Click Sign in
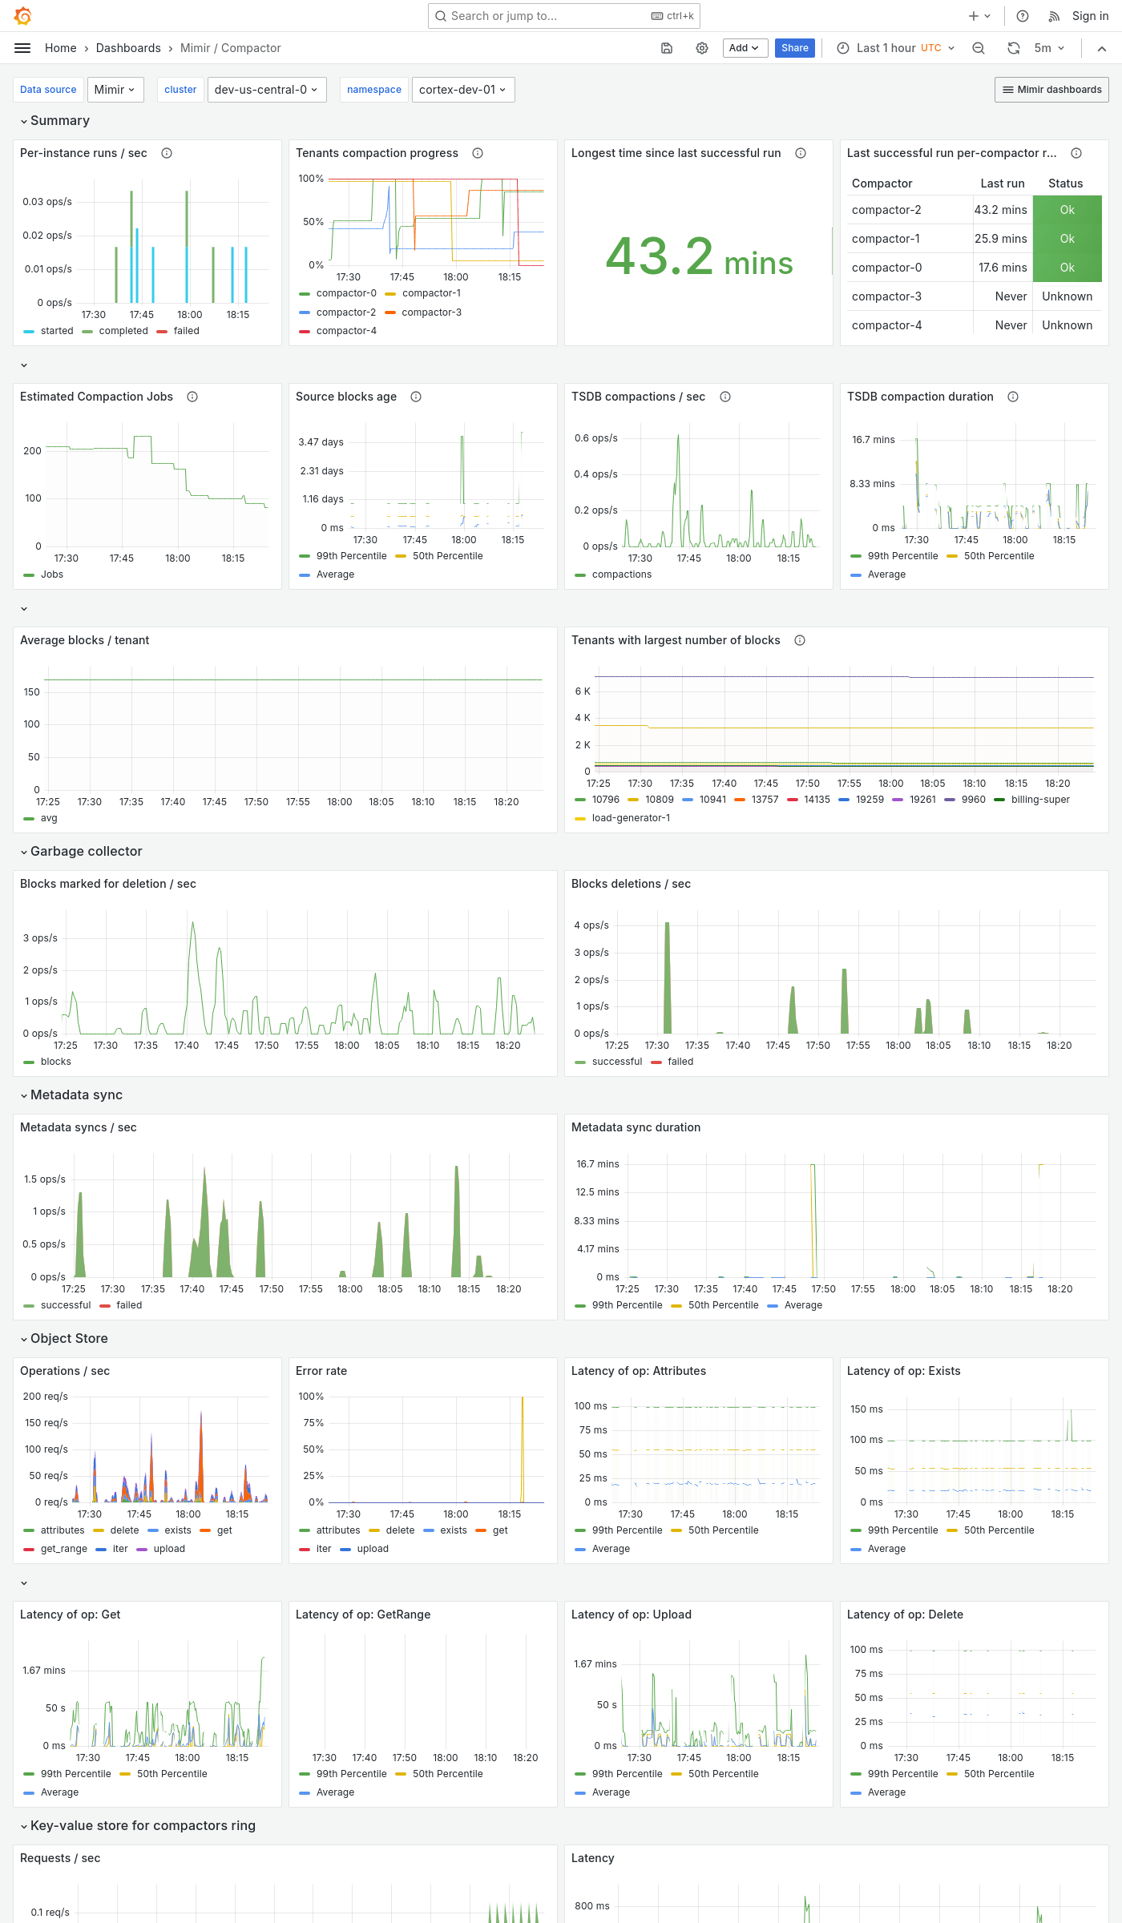Screen dimensions: 1122x1923 pyautogui.click(x=1090, y=16)
